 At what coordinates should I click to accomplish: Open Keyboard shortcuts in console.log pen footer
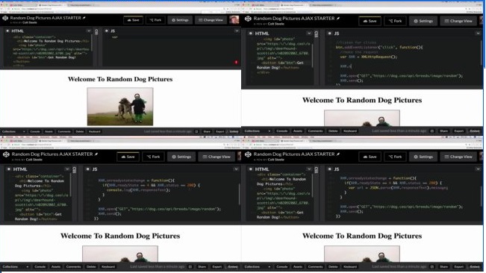[x=108, y=266]
